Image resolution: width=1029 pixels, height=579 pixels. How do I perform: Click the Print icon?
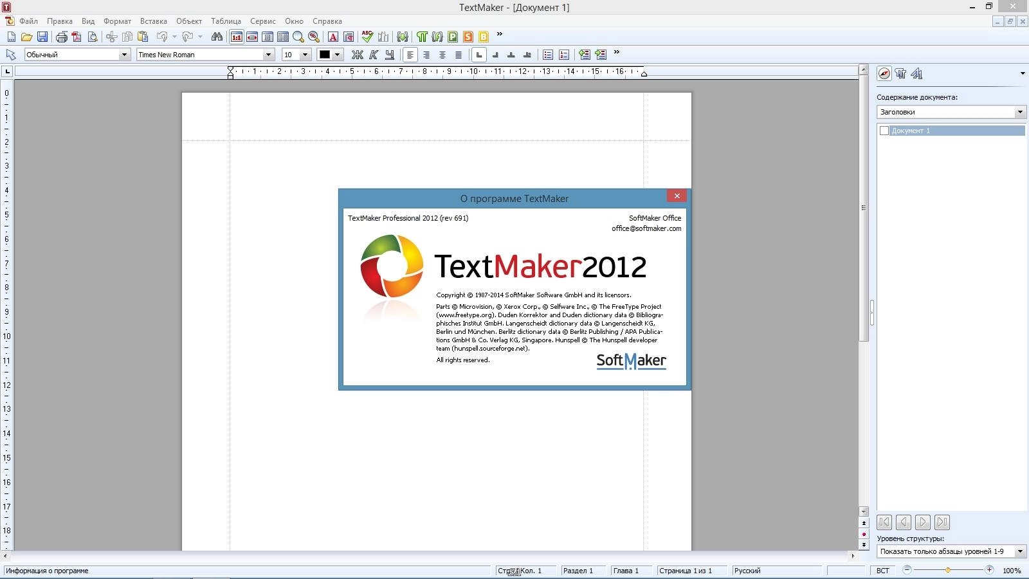(x=62, y=37)
